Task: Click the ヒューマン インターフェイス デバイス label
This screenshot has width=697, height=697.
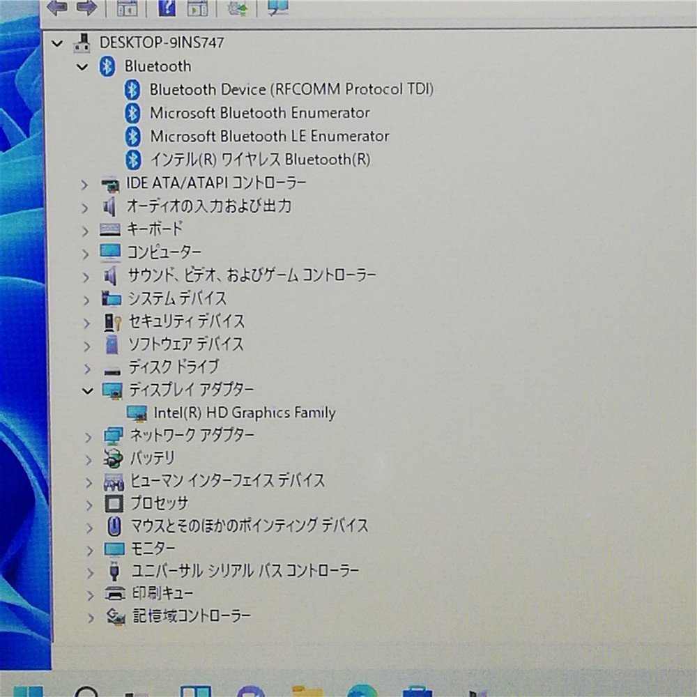Action: (x=228, y=480)
